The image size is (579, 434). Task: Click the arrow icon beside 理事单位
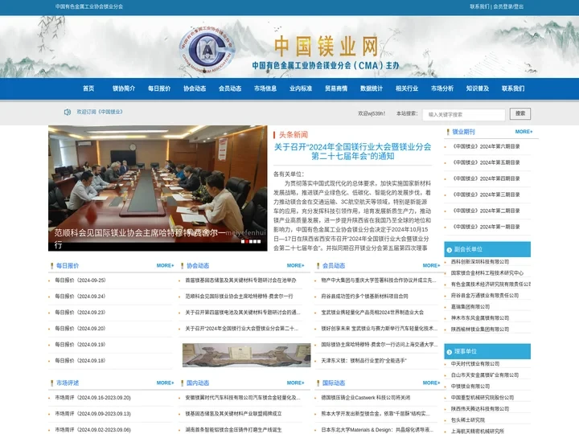(x=449, y=352)
